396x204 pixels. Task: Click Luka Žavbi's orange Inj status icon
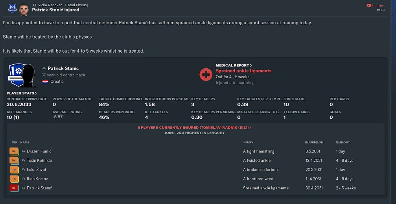14,169
